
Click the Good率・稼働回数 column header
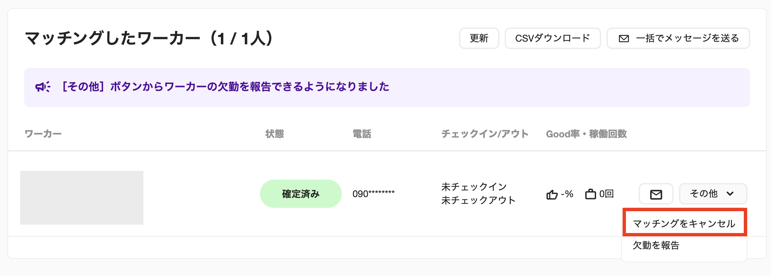pos(586,134)
